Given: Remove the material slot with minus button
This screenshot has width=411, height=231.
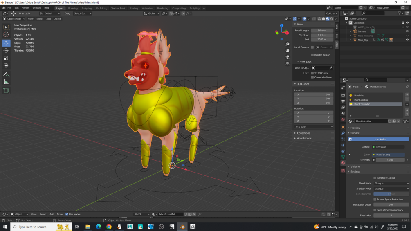Looking at the screenshot, I should 407,99.
